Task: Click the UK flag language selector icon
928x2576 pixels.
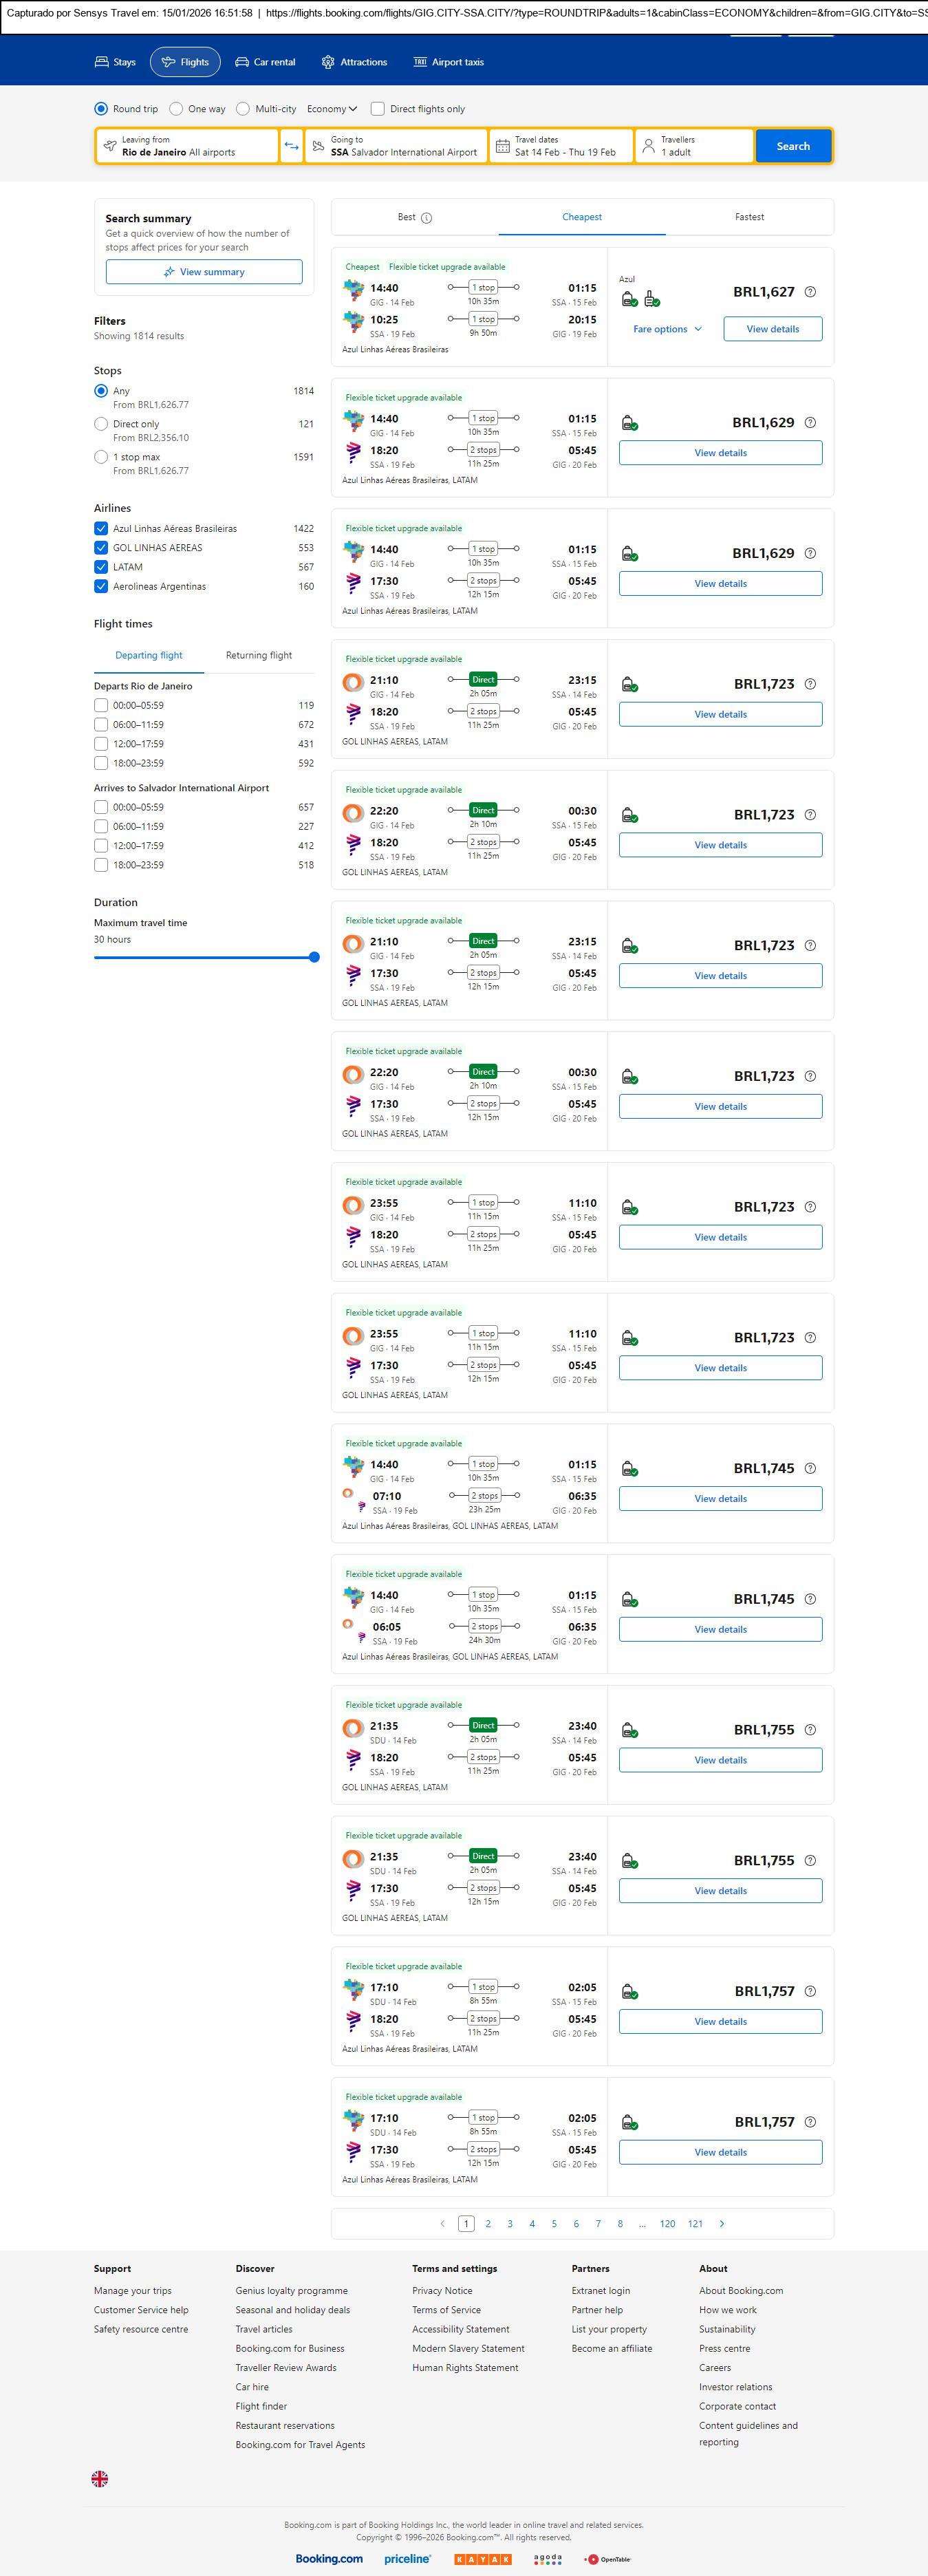Action: point(100,2477)
